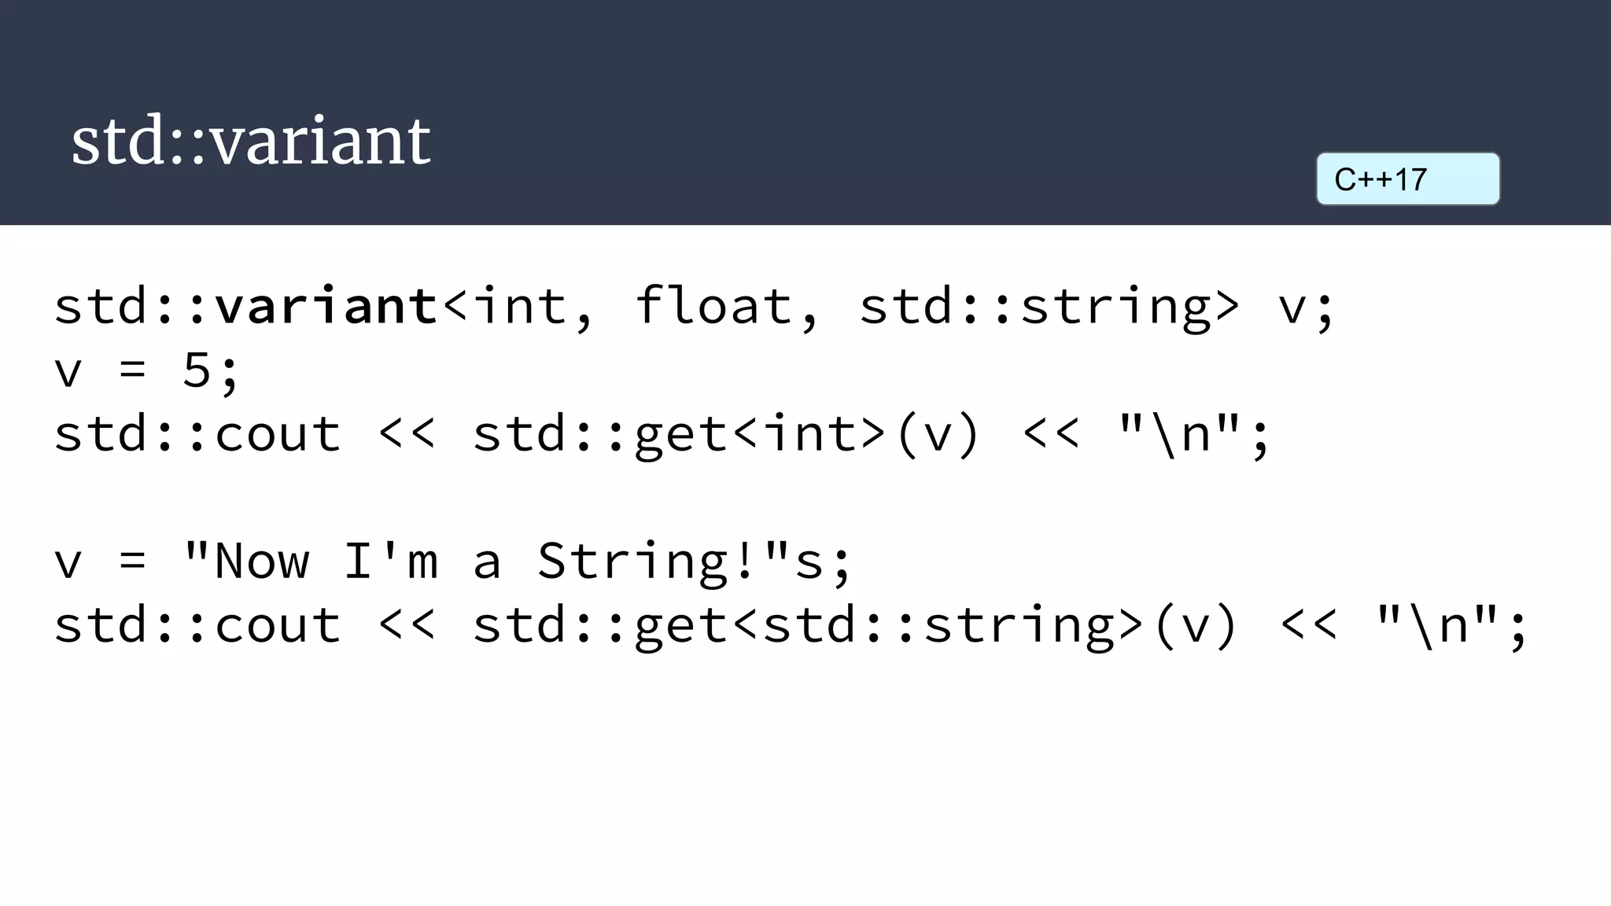Click std::string in the variant declaration
The image size is (1611, 906).
pos(1036,307)
